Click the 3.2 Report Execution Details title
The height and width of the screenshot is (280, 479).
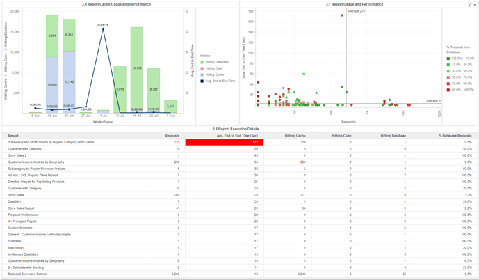239,129
